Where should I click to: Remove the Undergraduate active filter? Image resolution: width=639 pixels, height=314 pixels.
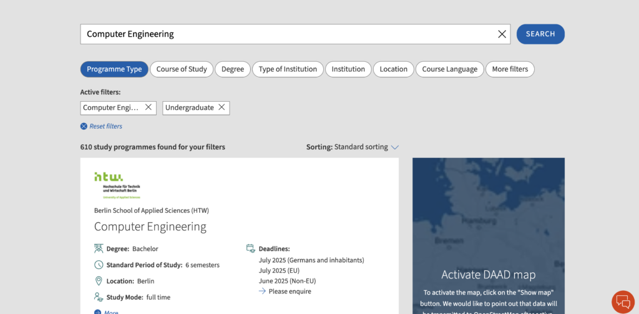222,107
